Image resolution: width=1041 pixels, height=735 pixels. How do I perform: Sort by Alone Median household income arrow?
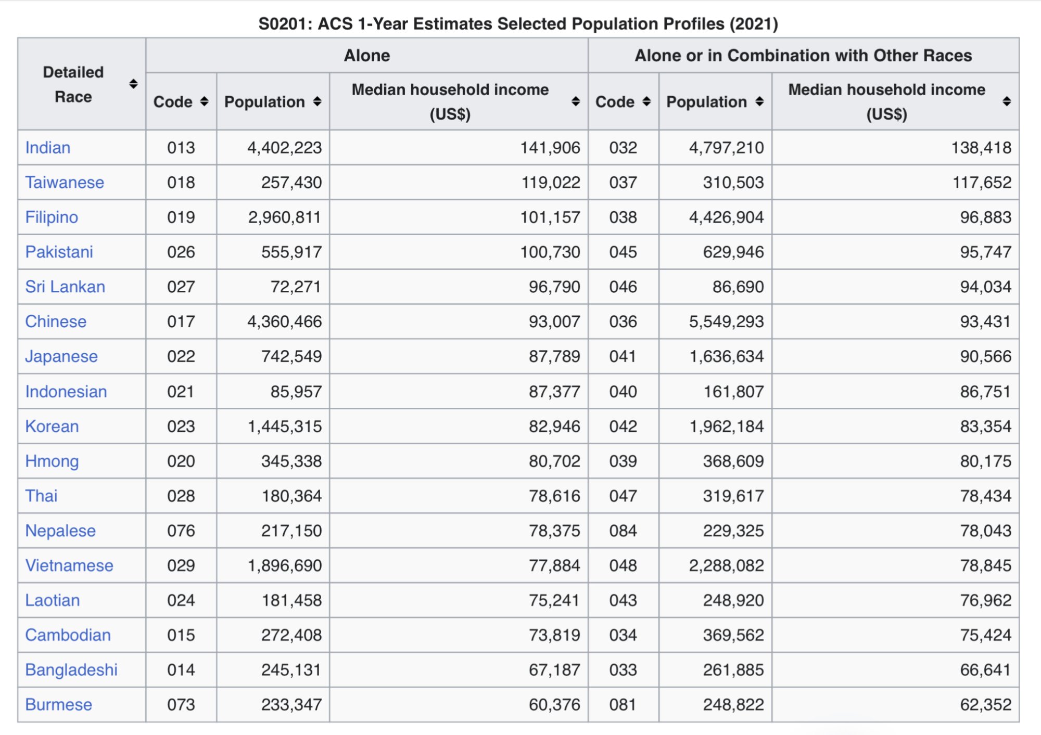tap(575, 101)
